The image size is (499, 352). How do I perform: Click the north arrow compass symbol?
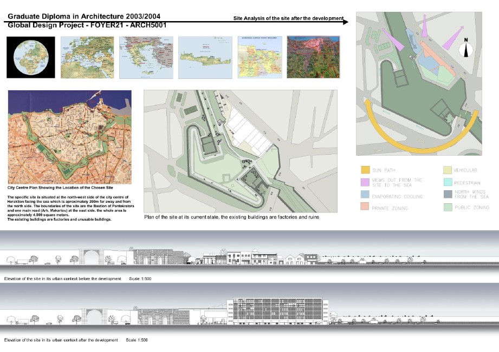pos(466,49)
